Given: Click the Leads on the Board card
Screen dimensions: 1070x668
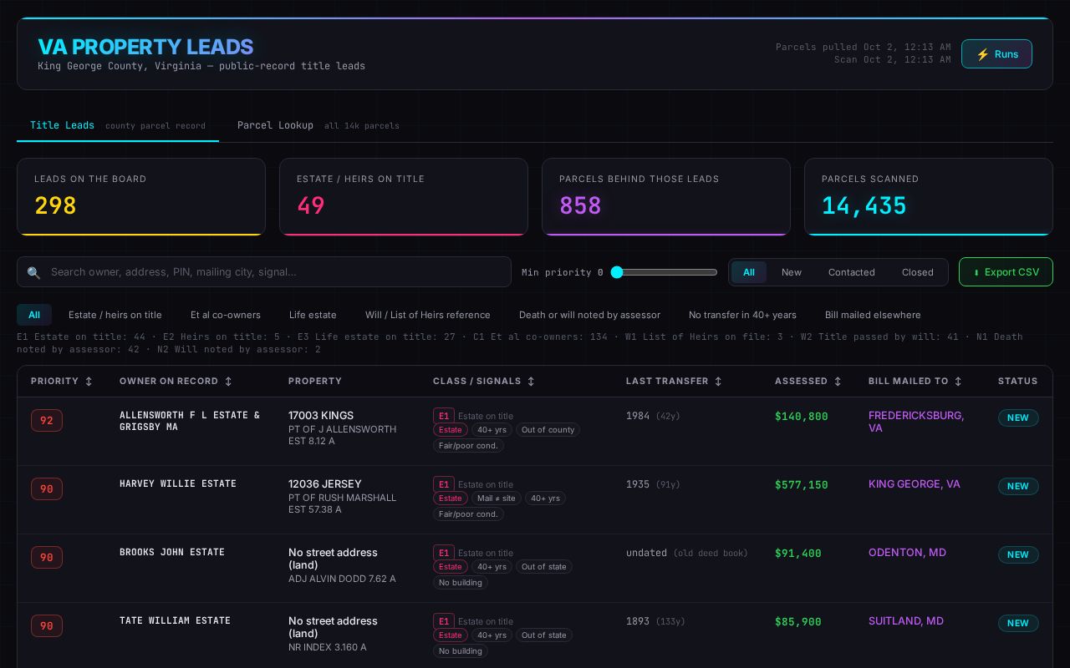Looking at the screenshot, I should 141,197.
